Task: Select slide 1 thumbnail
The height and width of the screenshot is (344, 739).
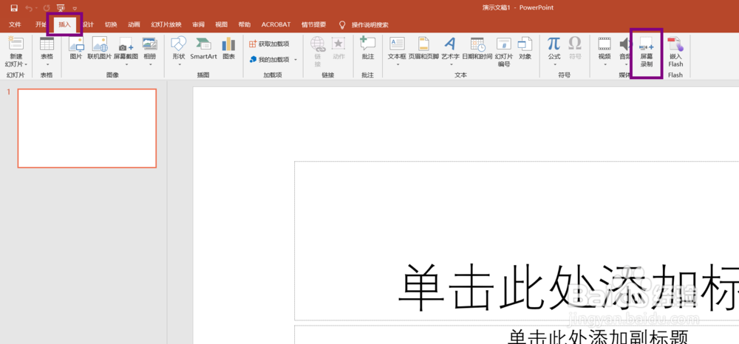Action: [x=87, y=128]
